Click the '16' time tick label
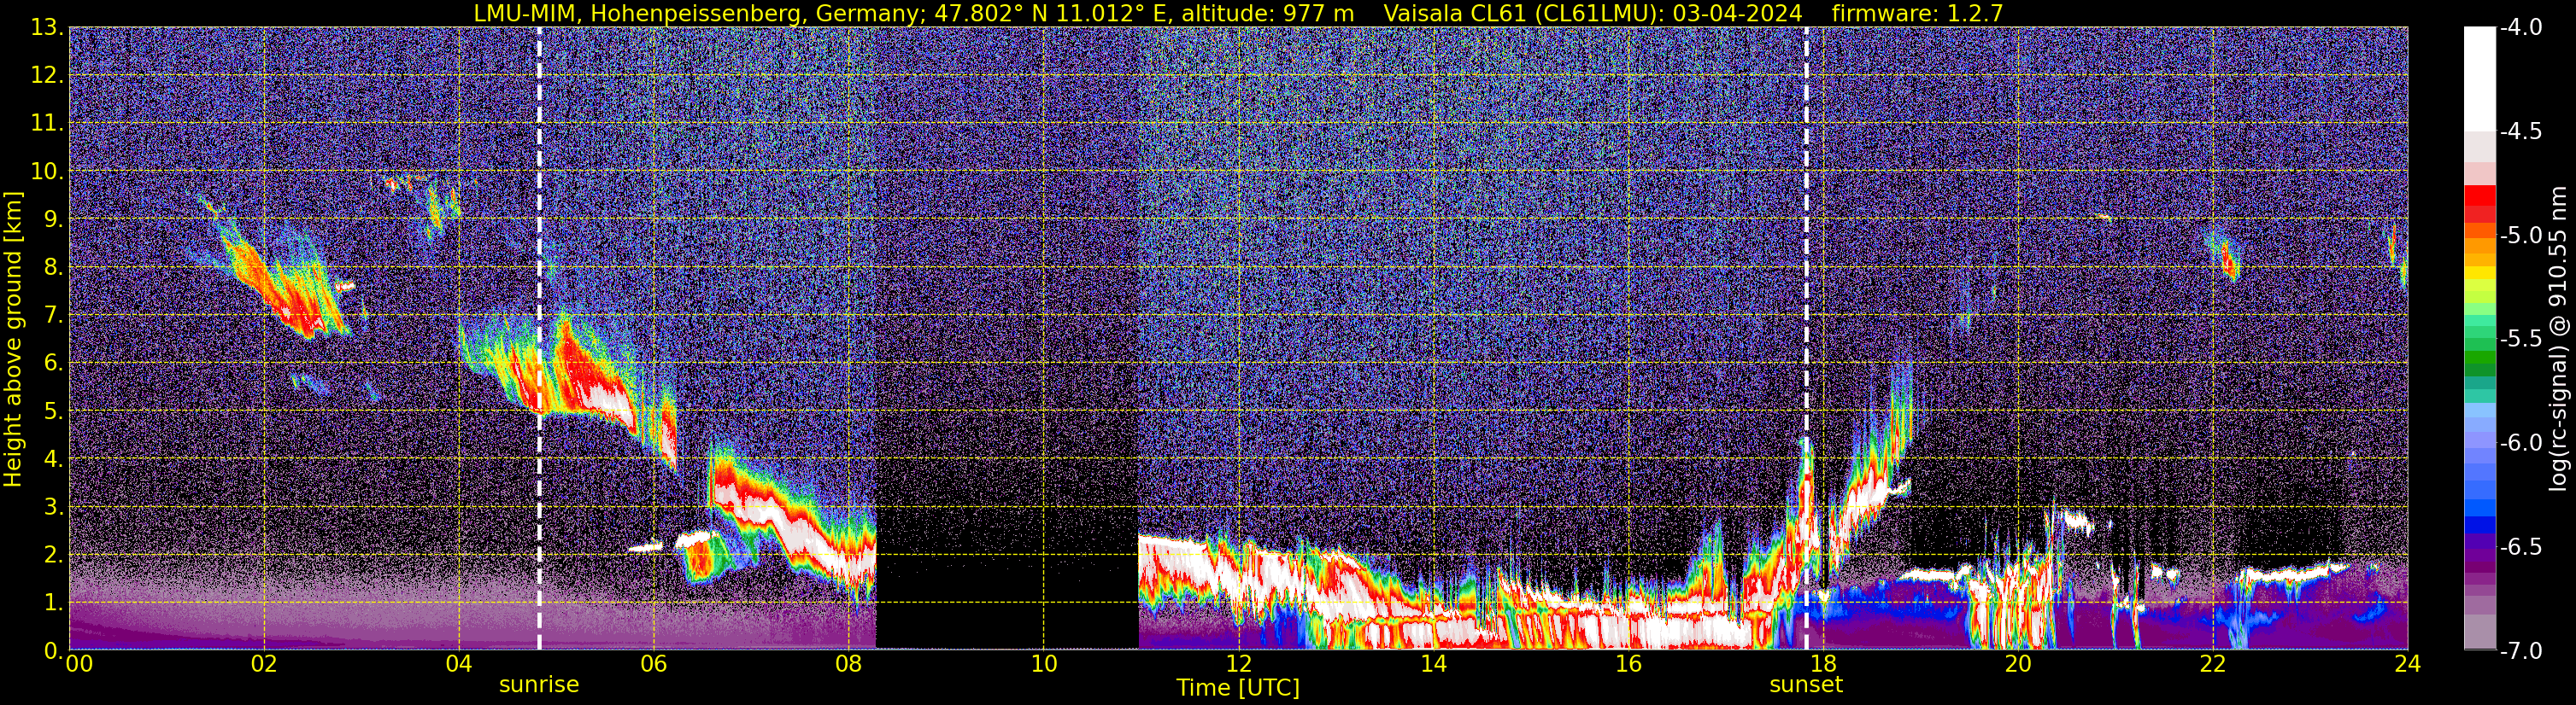The height and width of the screenshot is (705, 2576). point(1628,664)
